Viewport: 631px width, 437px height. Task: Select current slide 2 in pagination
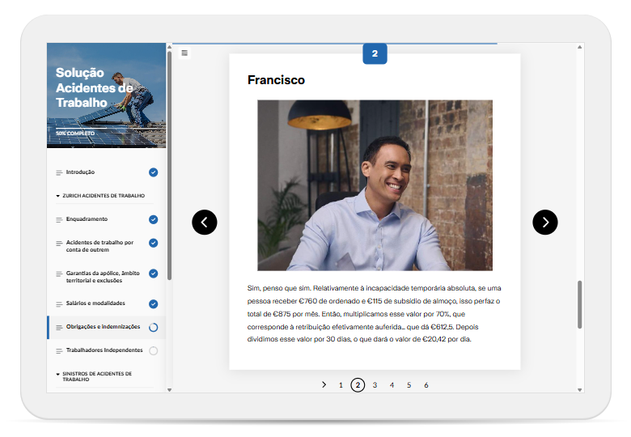(x=358, y=385)
